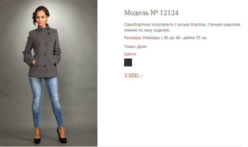
Task: Open the gray coat product photo
Action: click(48, 73)
